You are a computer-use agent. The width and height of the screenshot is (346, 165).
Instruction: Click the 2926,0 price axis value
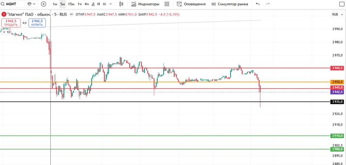coord(338,114)
